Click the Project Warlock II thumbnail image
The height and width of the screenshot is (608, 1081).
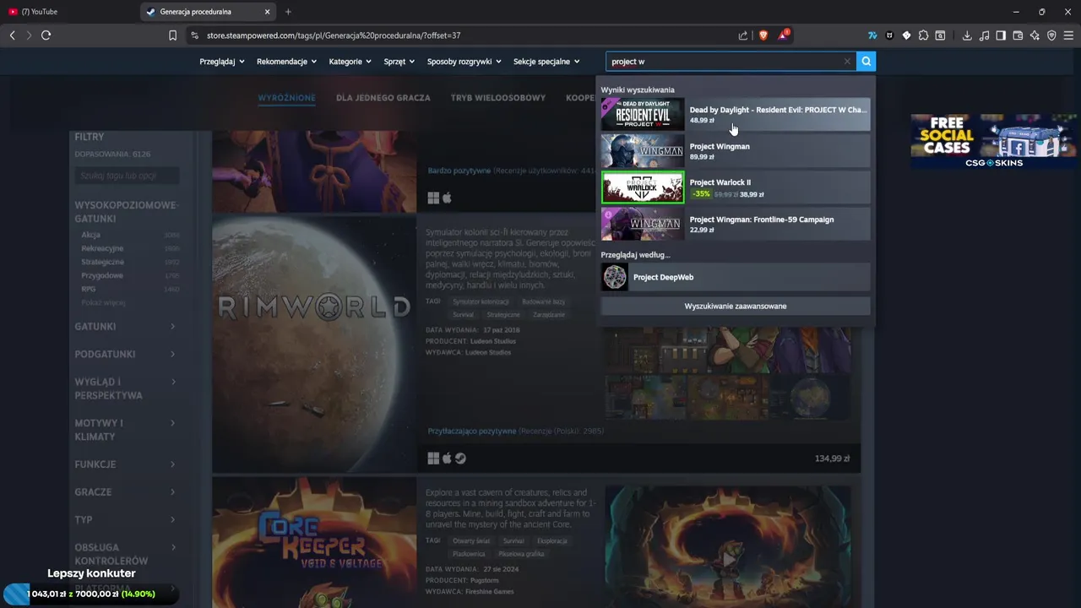(x=643, y=187)
